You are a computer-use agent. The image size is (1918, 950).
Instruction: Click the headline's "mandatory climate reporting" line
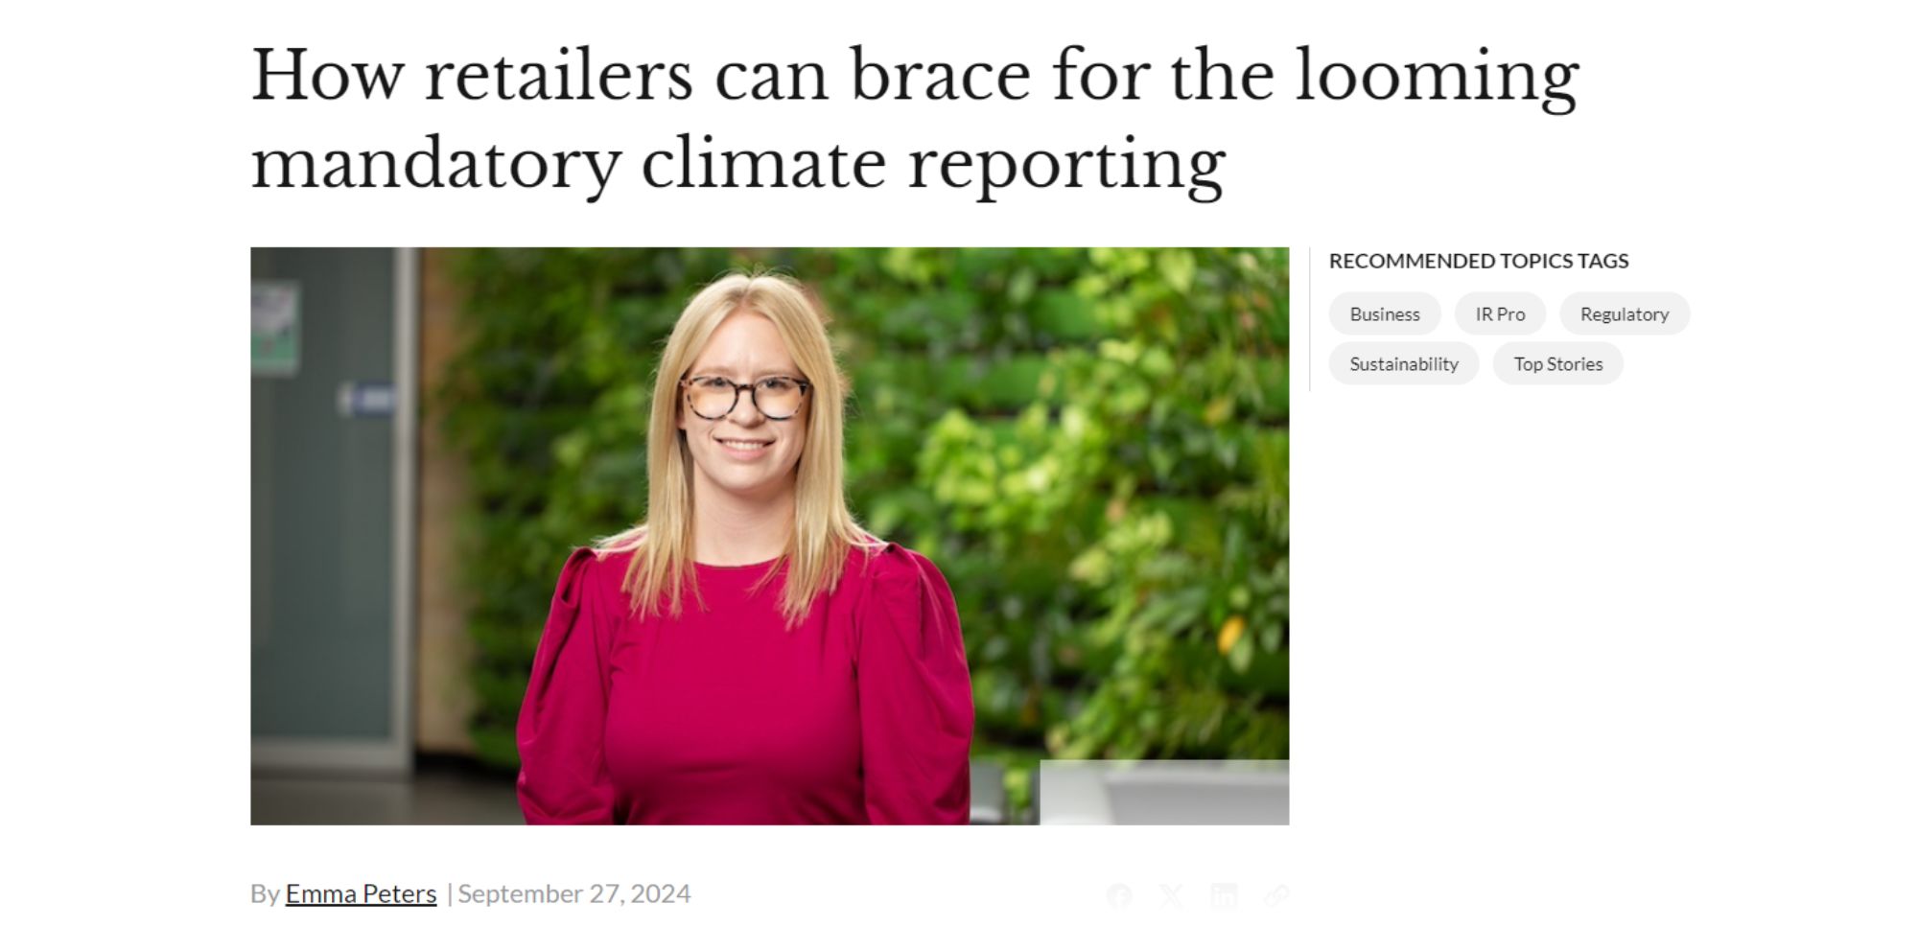coord(737,165)
